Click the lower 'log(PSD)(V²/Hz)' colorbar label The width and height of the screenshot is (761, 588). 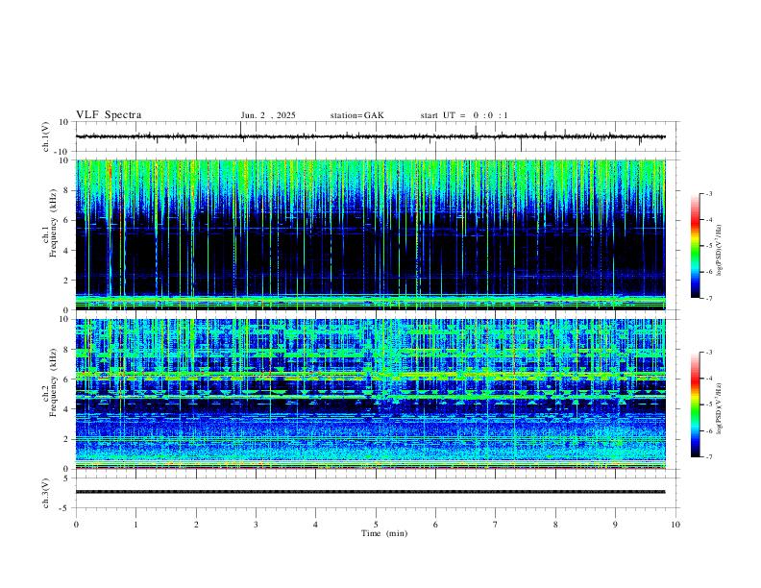click(720, 408)
